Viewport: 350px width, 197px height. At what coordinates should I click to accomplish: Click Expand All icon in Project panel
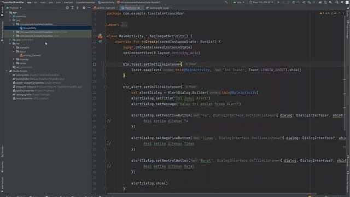pyautogui.click(x=72, y=8)
